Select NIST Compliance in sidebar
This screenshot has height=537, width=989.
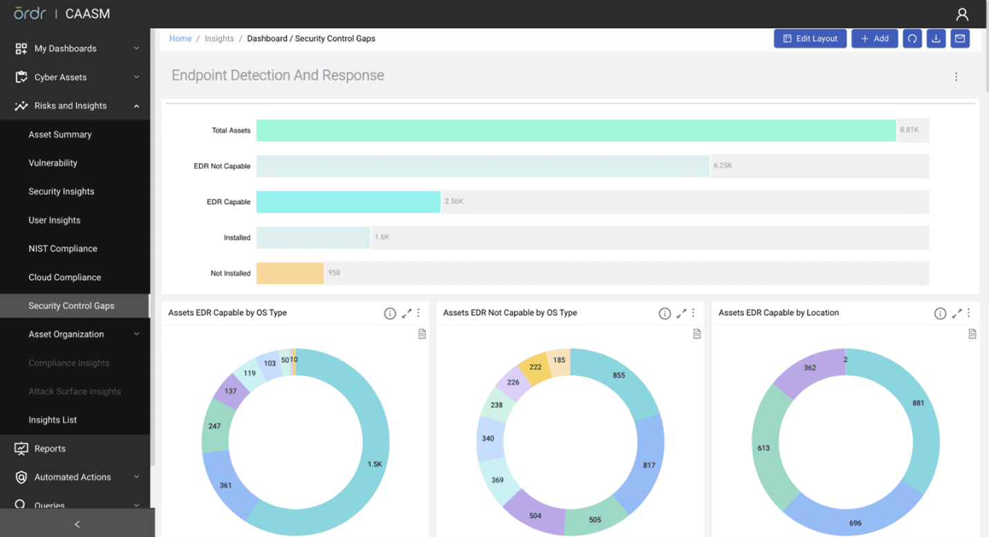(x=63, y=249)
